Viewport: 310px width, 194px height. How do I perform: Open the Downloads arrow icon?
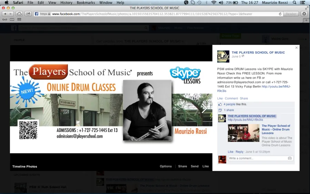(304, 14)
